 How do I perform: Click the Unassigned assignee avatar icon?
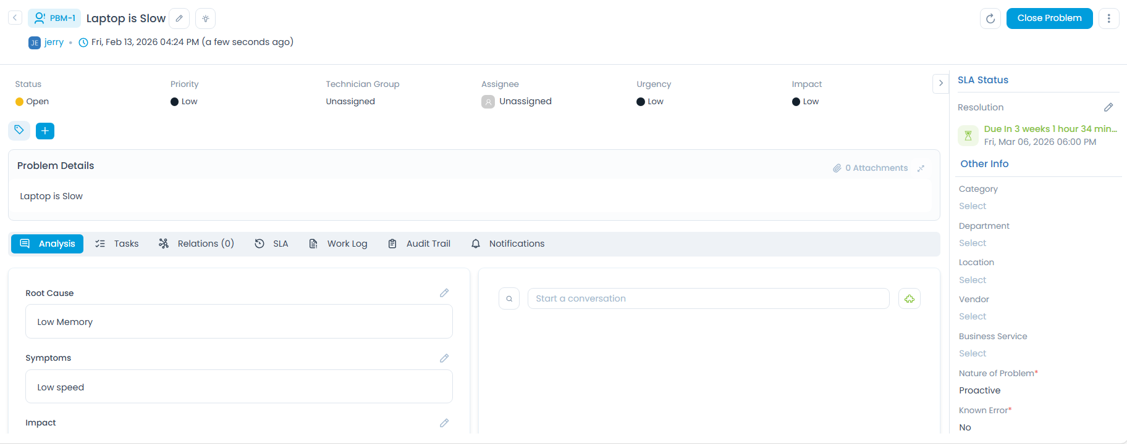pos(488,102)
